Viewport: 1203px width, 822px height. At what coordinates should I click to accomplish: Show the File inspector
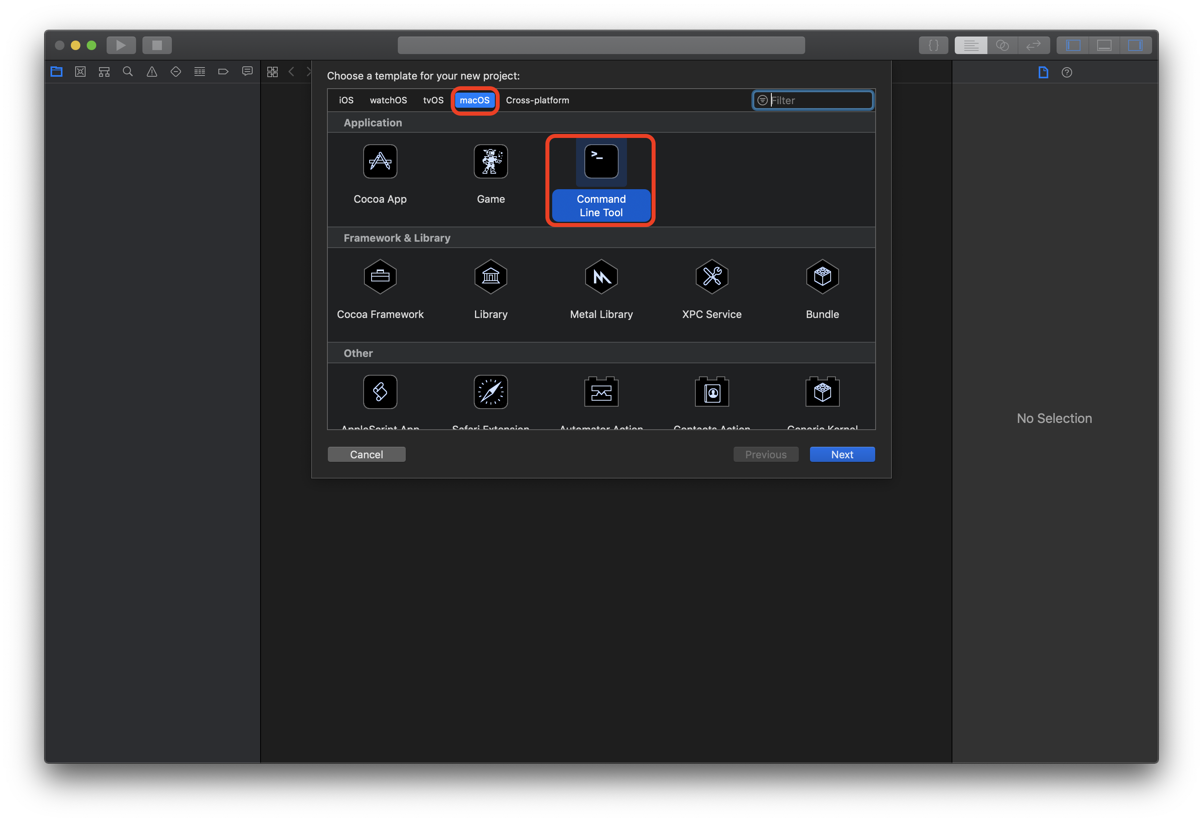[1043, 72]
